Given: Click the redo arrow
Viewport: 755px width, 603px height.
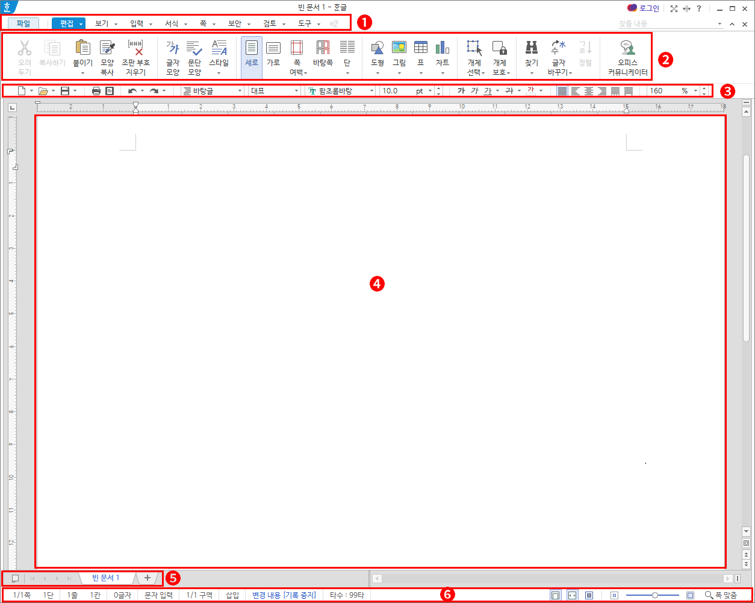Looking at the screenshot, I should 154,91.
